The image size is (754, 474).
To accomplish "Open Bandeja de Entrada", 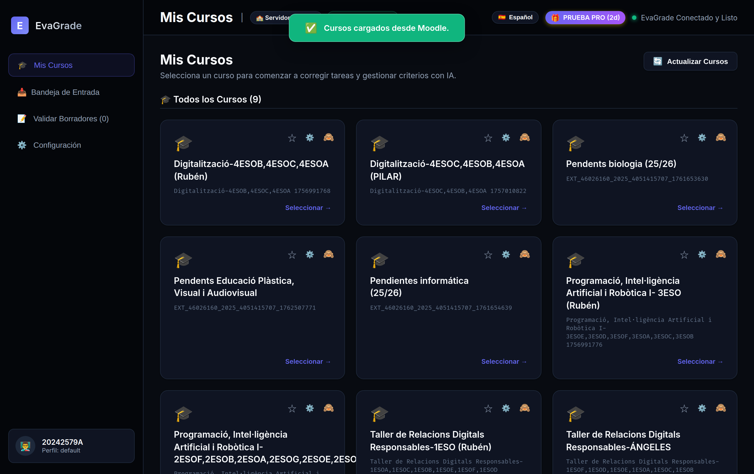I will (71, 92).
